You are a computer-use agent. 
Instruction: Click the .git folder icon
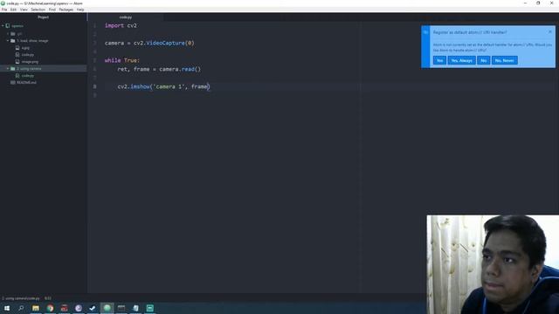coord(13,34)
